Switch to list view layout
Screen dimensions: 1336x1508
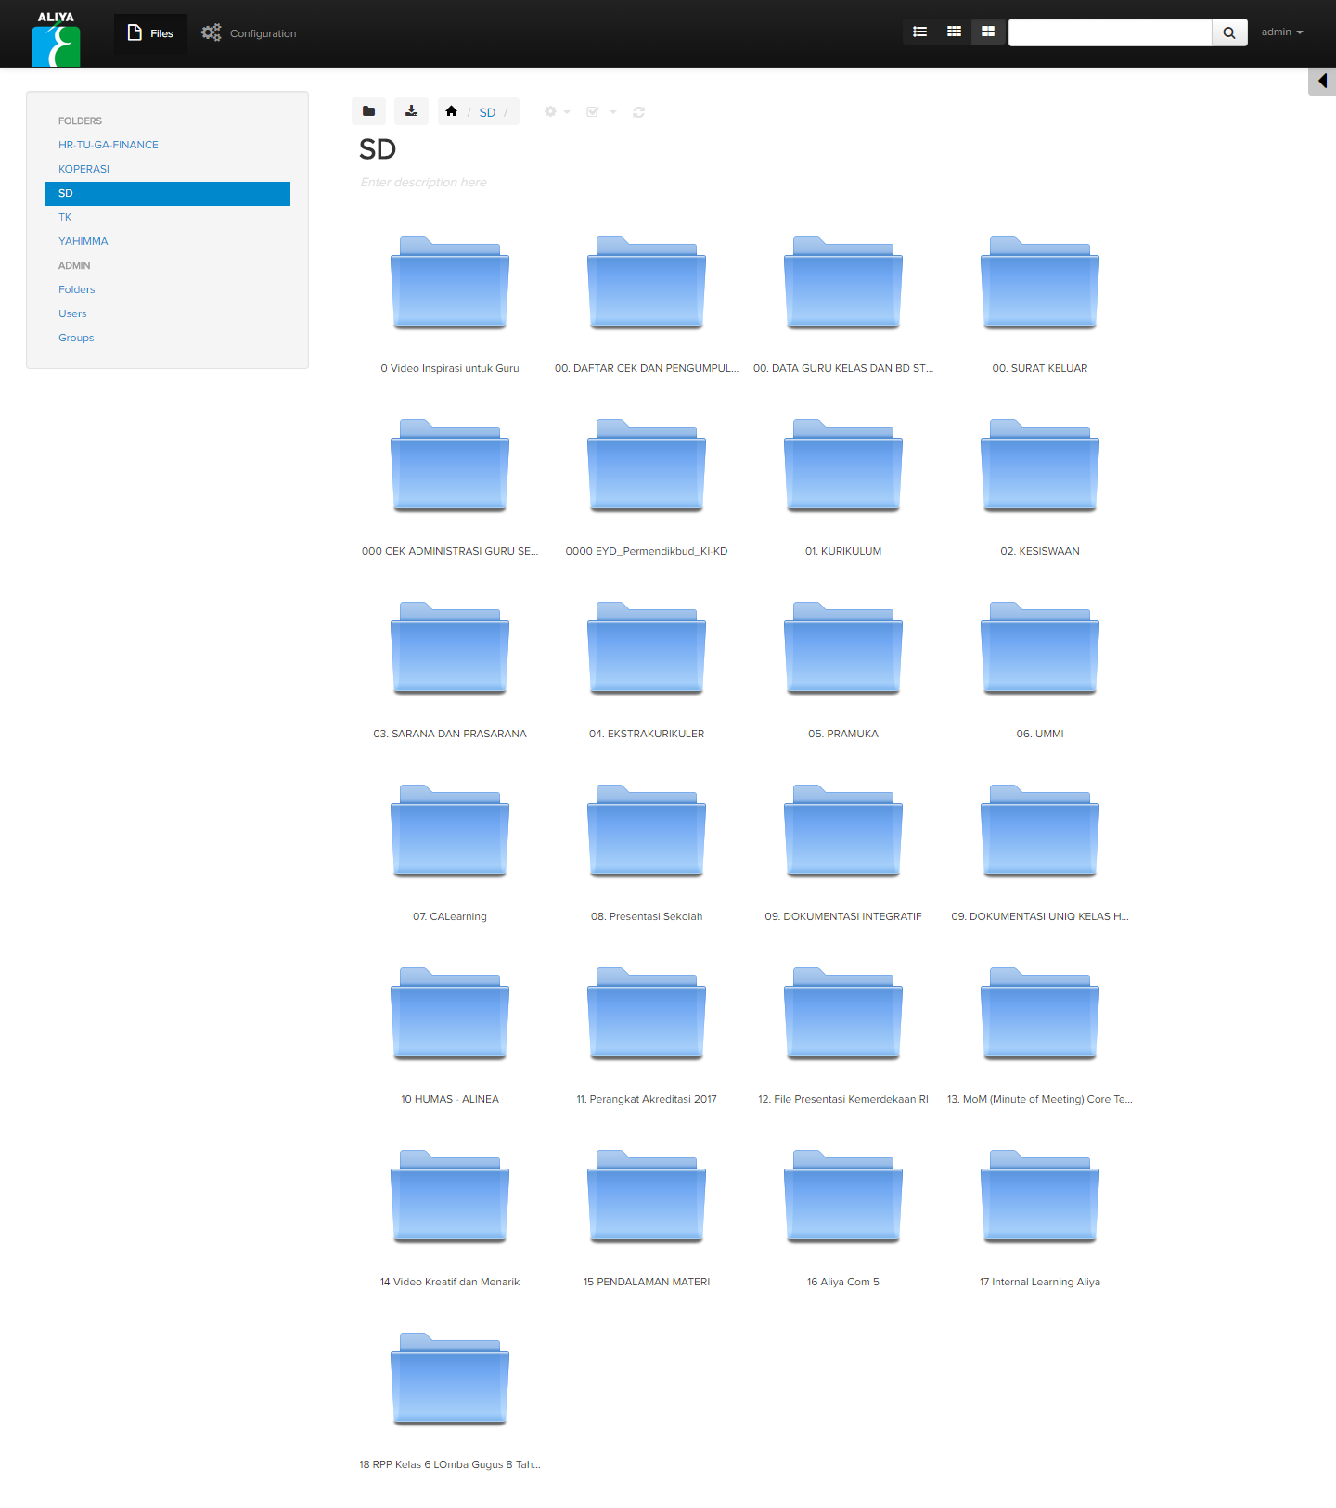coord(919,32)
